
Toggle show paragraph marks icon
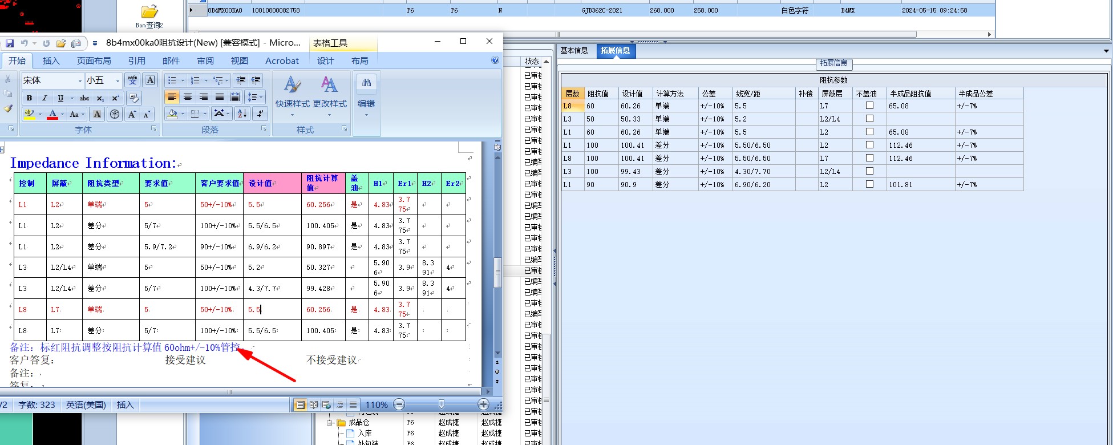click(x=260, y=114)
